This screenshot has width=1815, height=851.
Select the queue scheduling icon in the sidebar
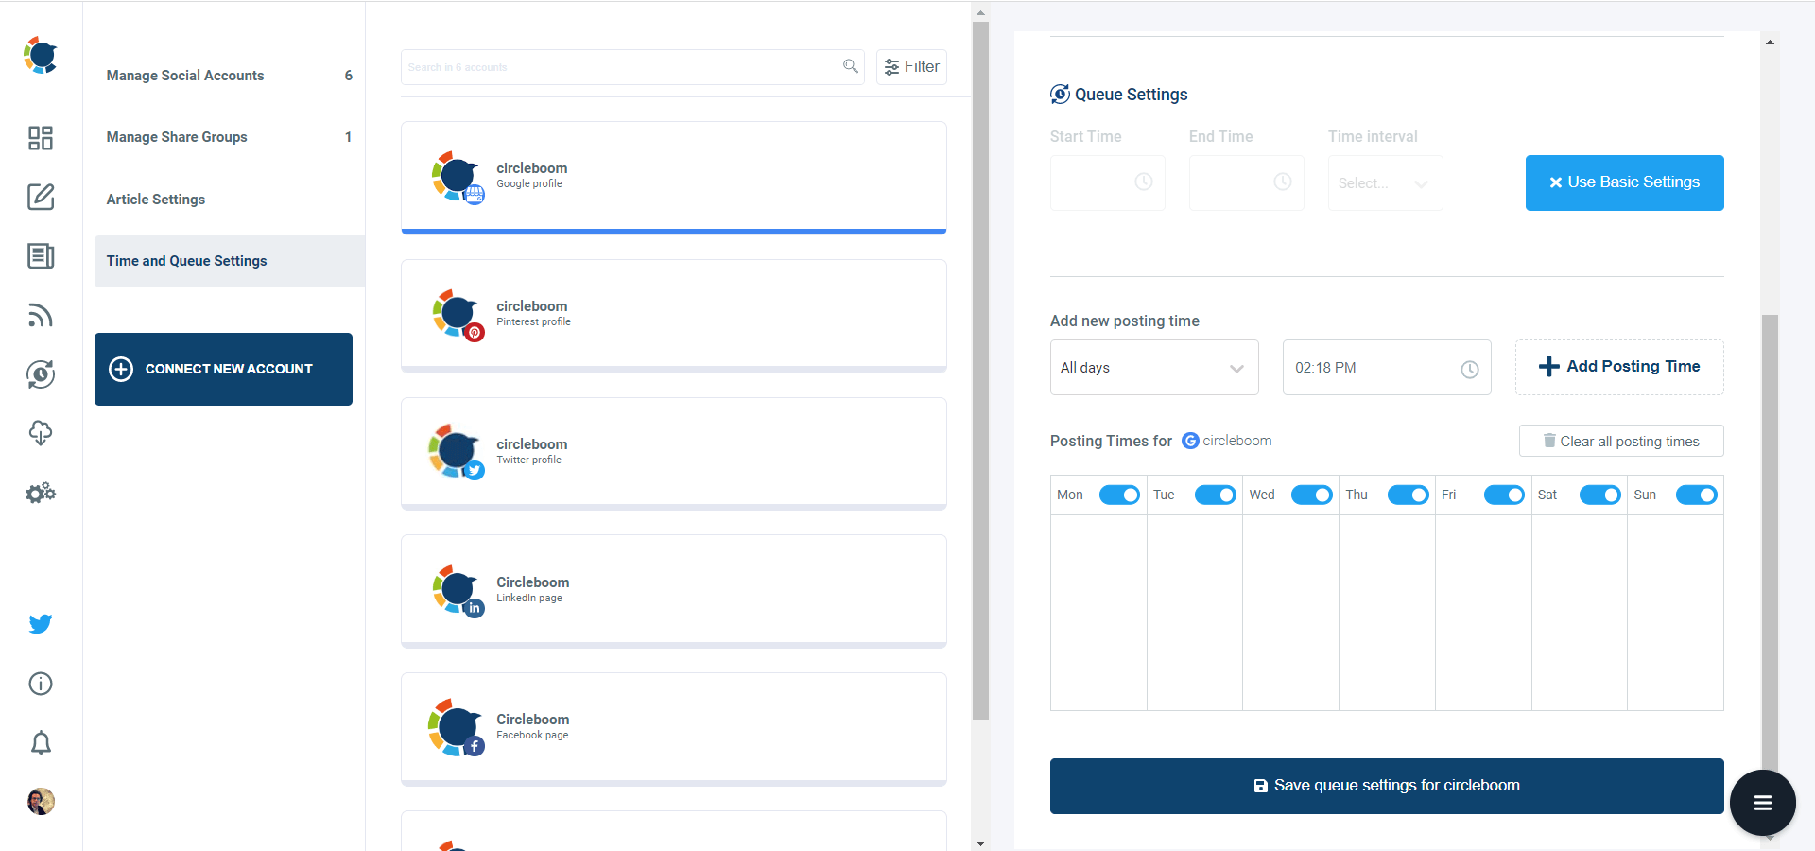click(40, 374)
